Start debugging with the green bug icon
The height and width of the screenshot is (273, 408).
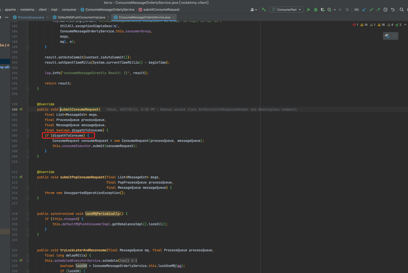pyautogui.click(x=316, y=10)
